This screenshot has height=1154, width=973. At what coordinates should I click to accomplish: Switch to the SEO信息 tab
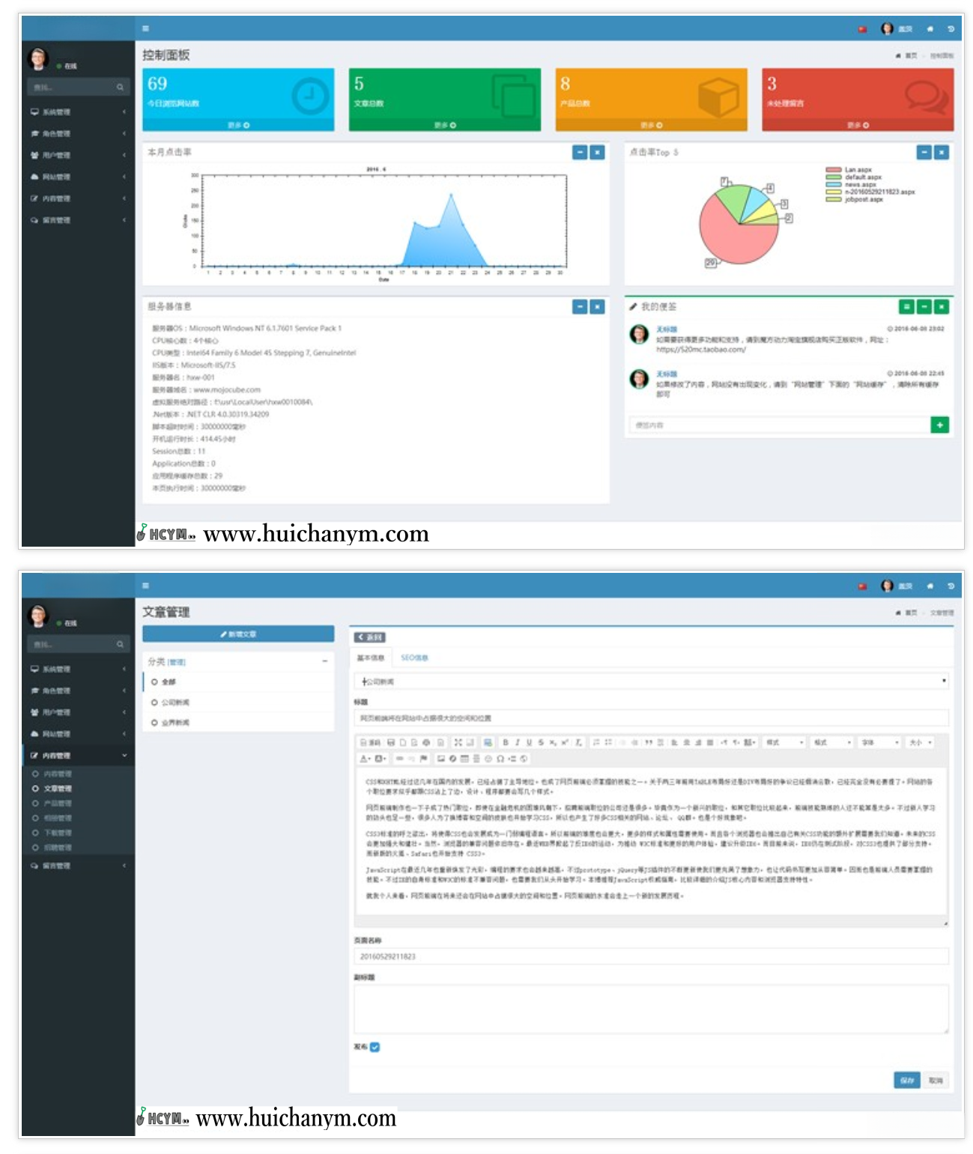[x=414, y=658]
